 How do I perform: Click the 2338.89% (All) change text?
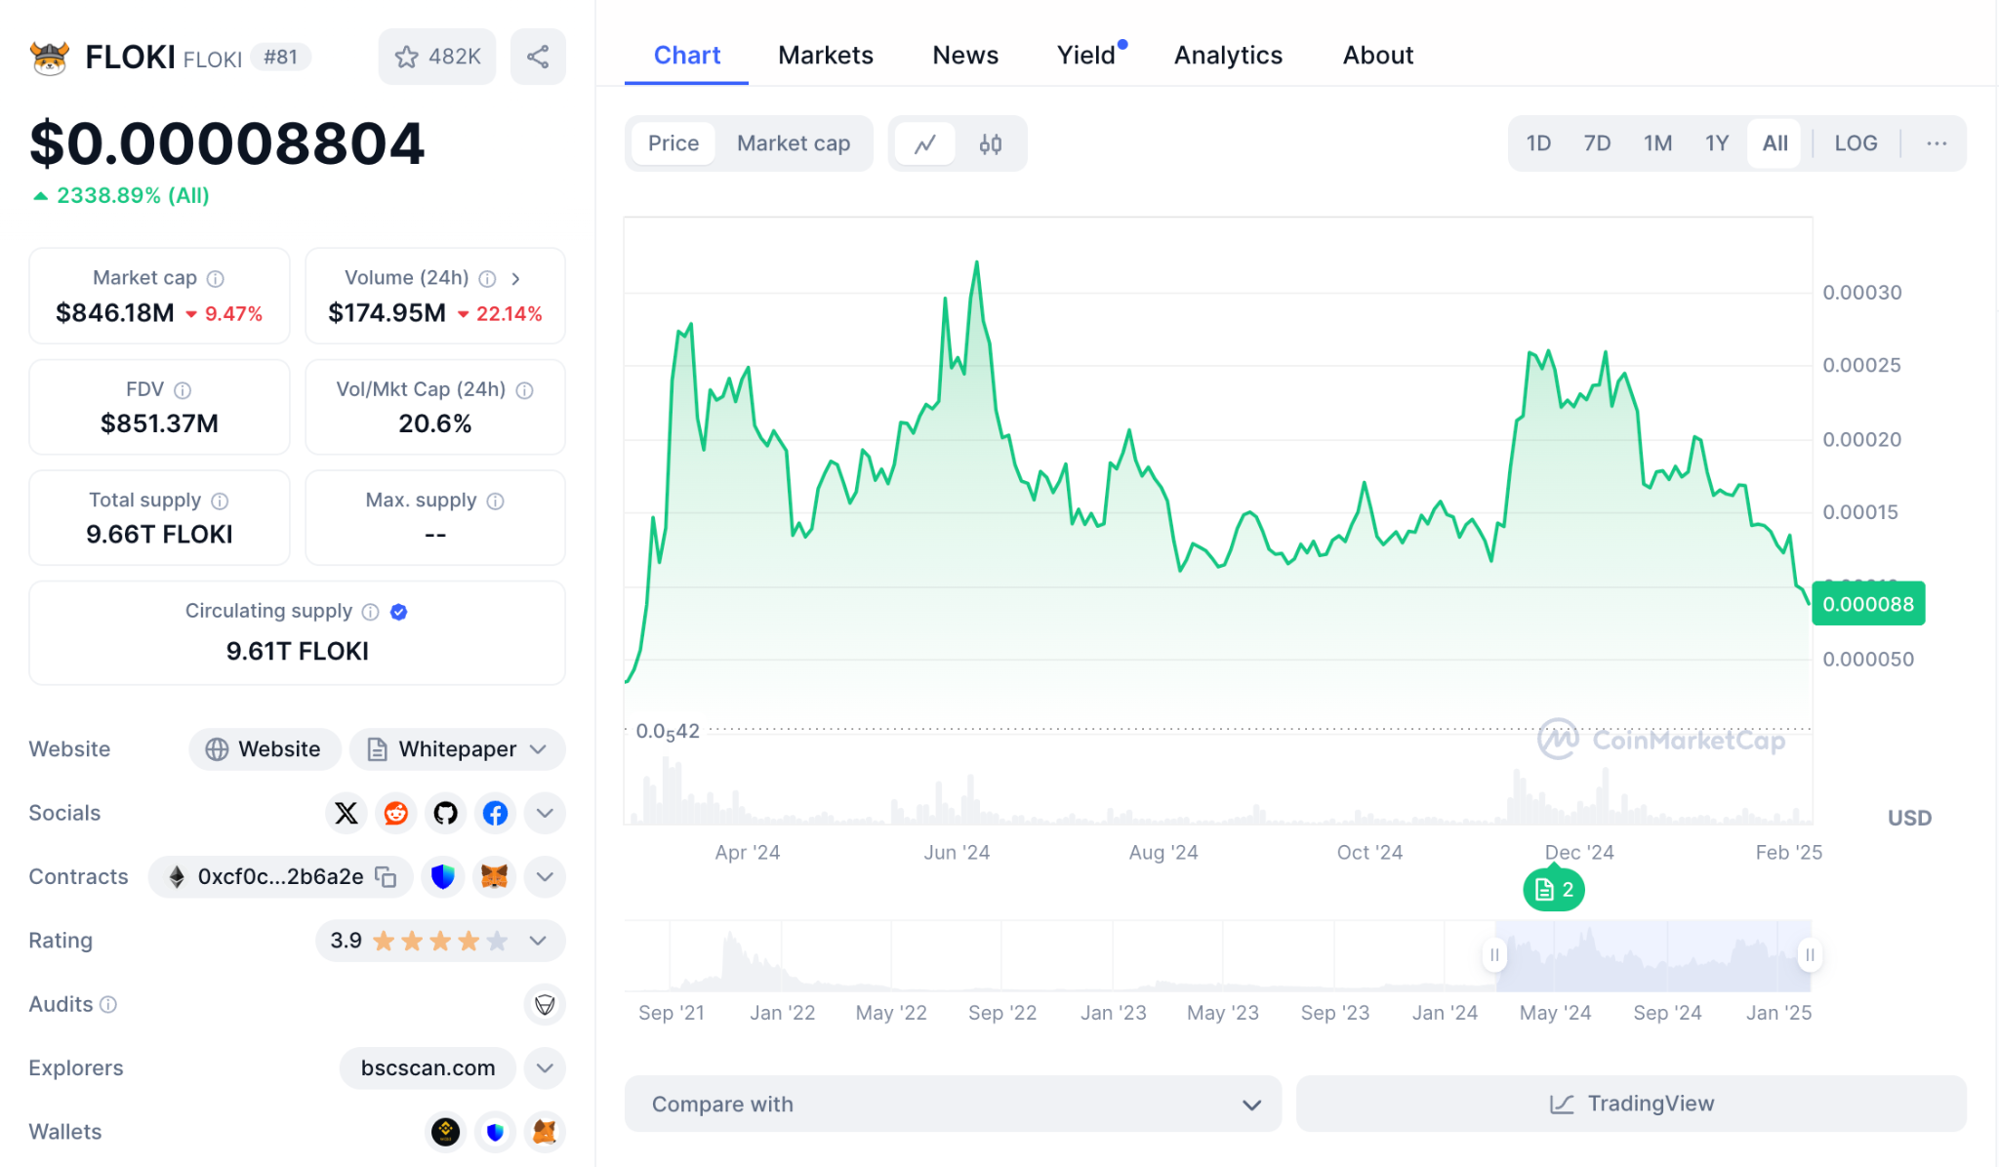point(133,196)
